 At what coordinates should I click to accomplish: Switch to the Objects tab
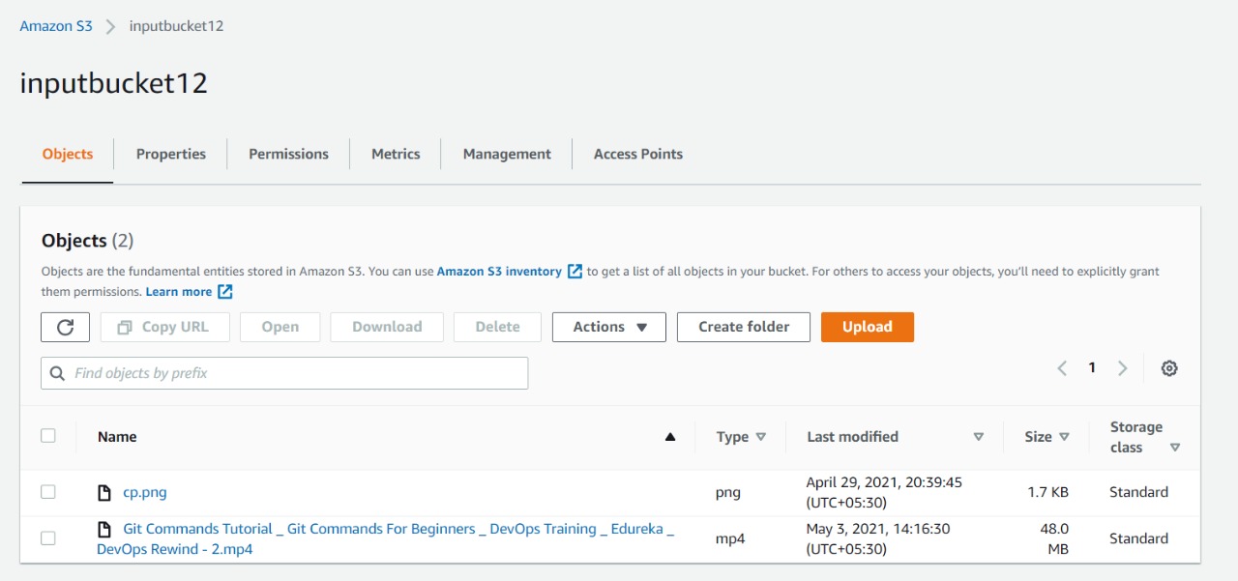[x=68, y=154]
